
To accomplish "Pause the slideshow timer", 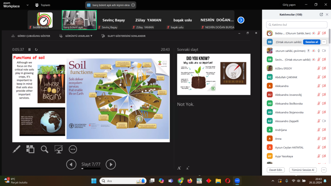I will tap(29, 49).
